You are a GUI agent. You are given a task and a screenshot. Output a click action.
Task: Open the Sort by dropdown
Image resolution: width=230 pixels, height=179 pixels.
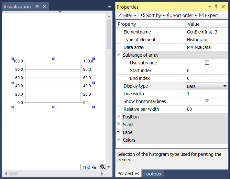(x=164, y=15)
